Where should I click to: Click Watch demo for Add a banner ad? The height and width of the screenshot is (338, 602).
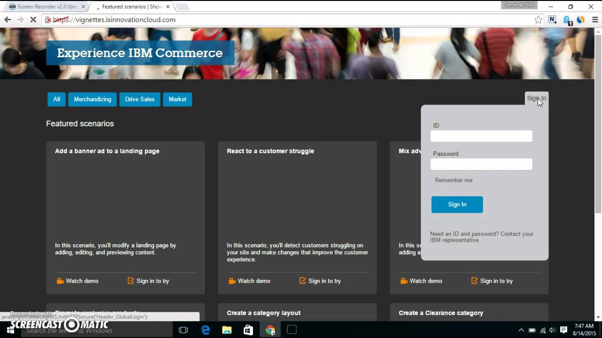82,281
